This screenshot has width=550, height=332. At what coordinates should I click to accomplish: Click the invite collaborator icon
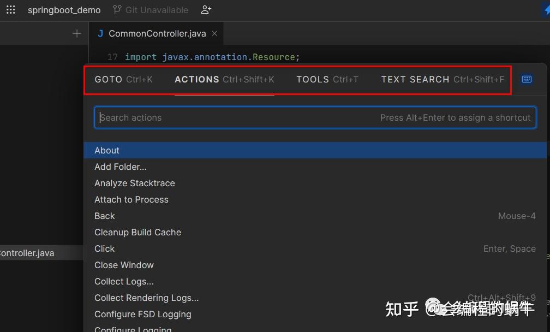[206, 10]
